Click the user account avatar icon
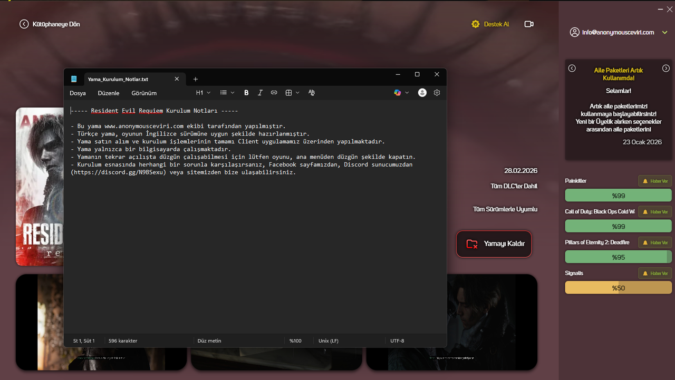Screen dimensions: 675x380 tap(575, 32)
